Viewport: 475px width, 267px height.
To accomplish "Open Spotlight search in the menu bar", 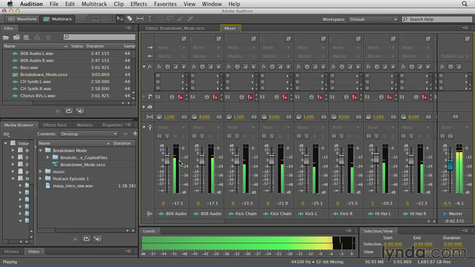I will (464, 4).
